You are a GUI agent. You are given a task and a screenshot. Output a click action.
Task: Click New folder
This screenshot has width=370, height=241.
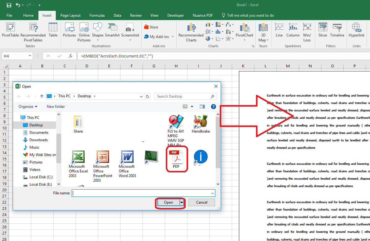[x=56, y=107]
